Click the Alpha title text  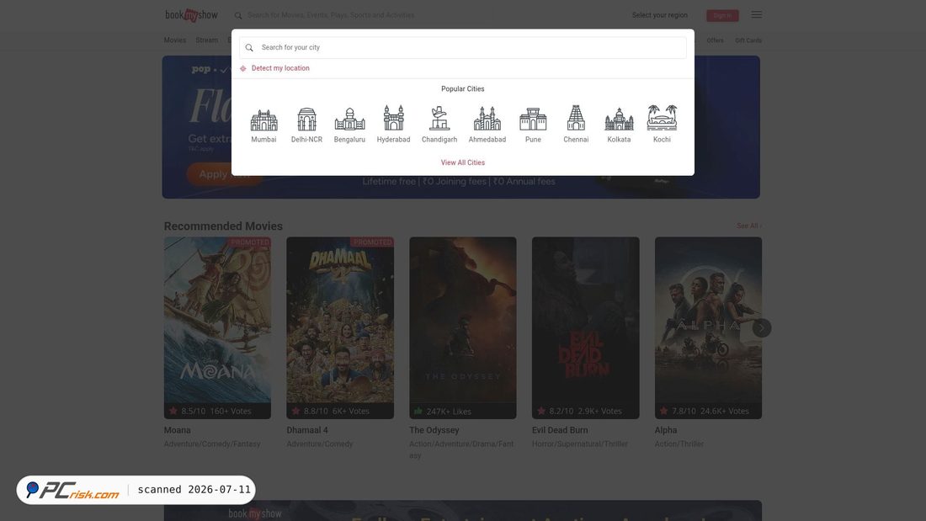pyautogui.click(x=666, y=430)
